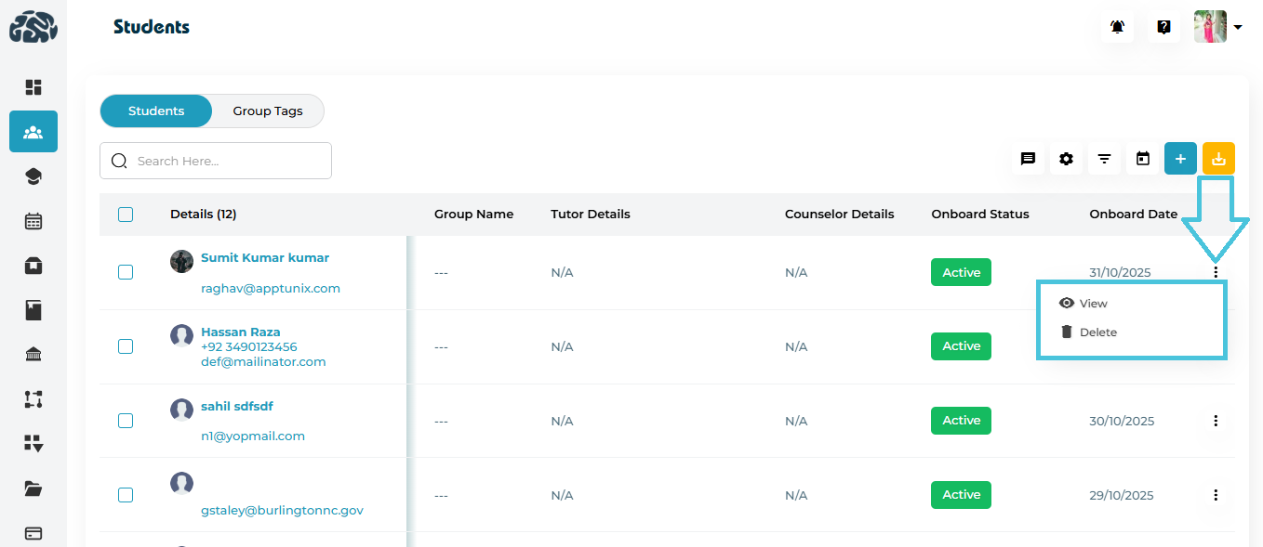Click the notifications bell icon
This screenshot has height=547, width=1263.
[1117, 27]
